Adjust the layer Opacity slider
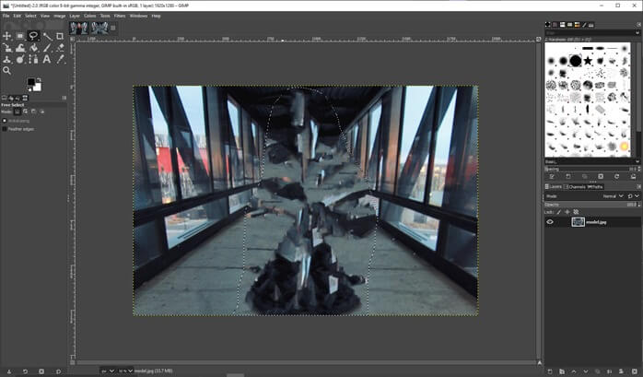 [592, 205]
